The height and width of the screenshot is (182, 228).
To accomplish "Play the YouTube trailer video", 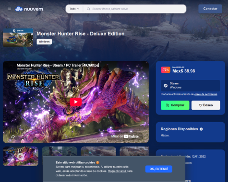I will (76, 102).
